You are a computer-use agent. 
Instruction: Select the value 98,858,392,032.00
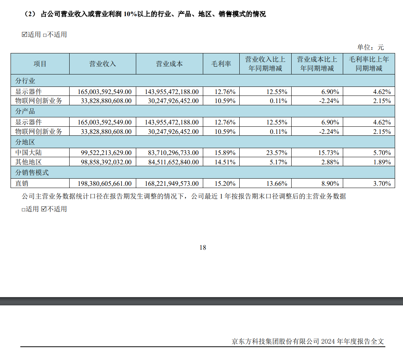click(x=106, y=162)
